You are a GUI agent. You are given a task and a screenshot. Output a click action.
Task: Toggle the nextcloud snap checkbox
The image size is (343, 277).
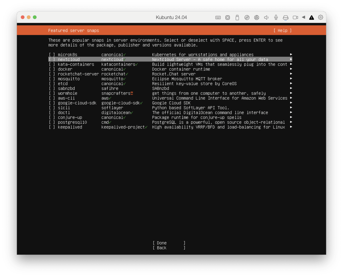[52, 59]
